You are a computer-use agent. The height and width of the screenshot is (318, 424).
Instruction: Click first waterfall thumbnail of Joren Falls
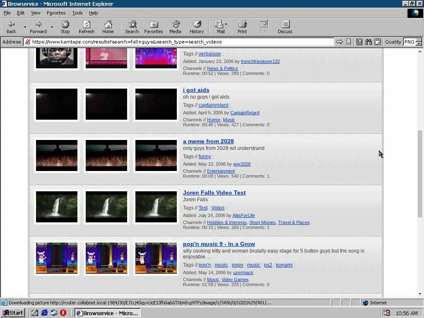click(56, 207)
